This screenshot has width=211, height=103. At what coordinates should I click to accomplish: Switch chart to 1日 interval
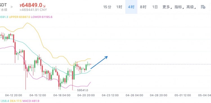pos(155,7)
